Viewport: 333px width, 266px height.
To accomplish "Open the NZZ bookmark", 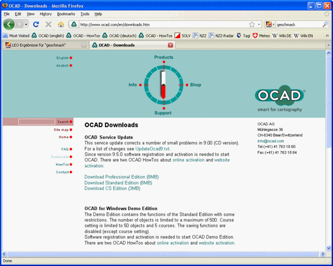I will click(199, 36).
